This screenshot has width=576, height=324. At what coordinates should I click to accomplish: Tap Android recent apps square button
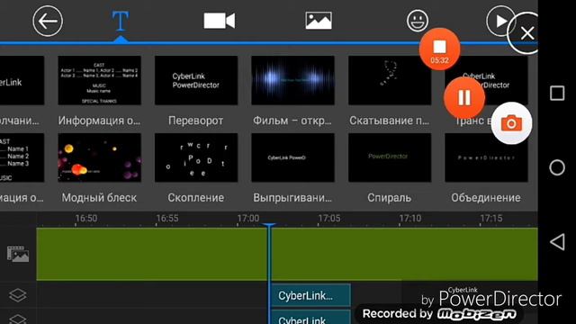pyautogui.click(x=557, y=93)
